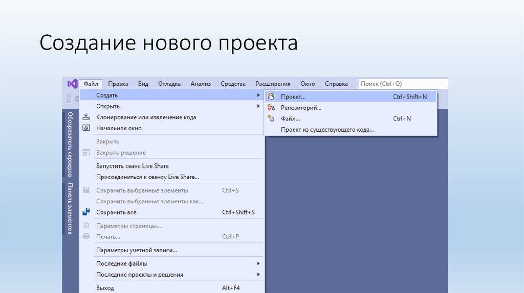Click the Visual Studio logo icon
524x293 pixels.
[72, 84]
